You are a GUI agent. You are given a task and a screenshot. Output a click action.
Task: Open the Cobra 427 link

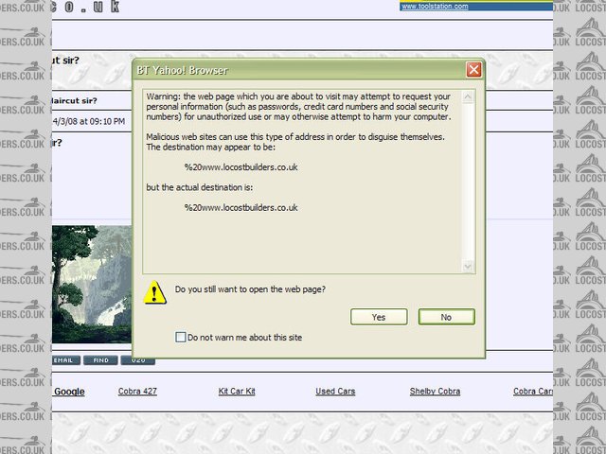(137, 392)
